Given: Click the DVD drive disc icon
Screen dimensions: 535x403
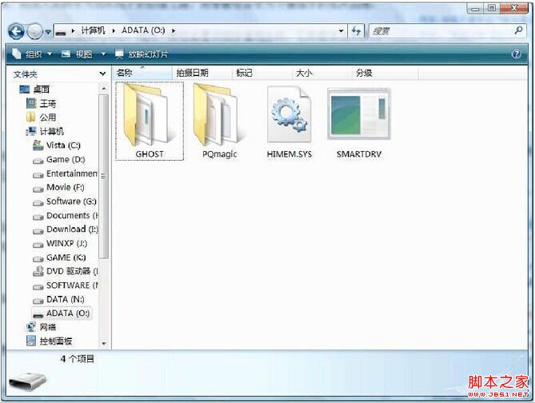Looking at the screenshot, I should [38, 272].
